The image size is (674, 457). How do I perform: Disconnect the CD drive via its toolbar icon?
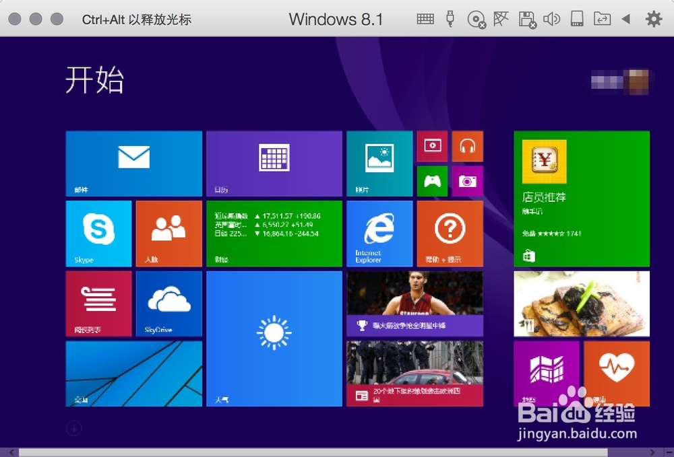point(476,19)
